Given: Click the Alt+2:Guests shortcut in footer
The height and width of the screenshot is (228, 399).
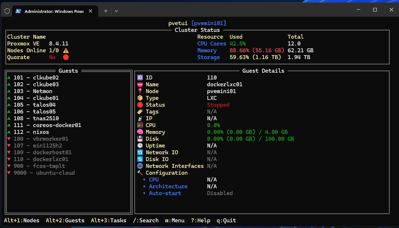Looking at the screenshot, I should (x=65, y=220).
